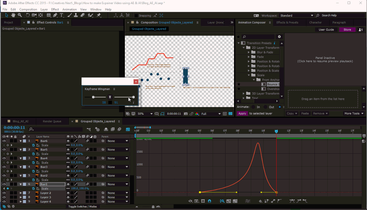Image resolution: width=367 pixels, height=210 pixels.
Task: Open the Graph Editor in the timeline
Action: [x=128, y=129]
